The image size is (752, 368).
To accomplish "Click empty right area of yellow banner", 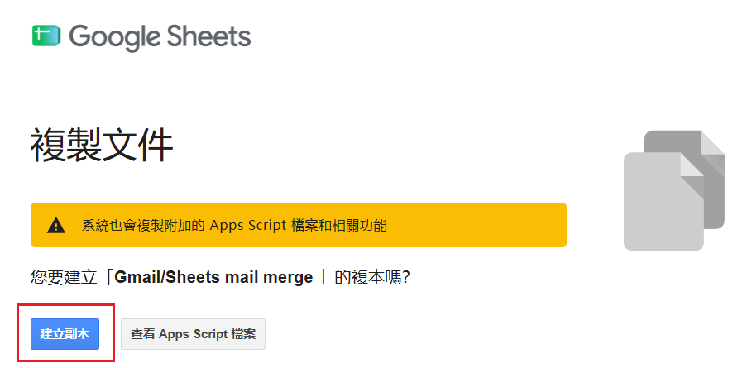I will coord(477,225).
